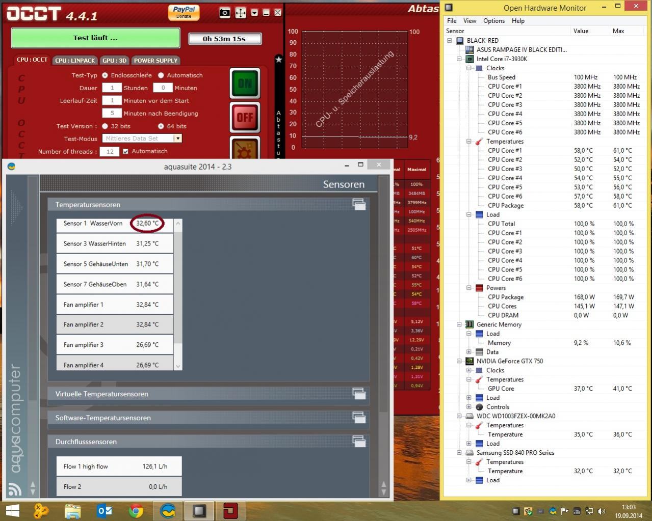Select the Sensor 3 WasserHinten row
Screen dimensions: 652x521
pyautogui.click(x=115, y=243)
